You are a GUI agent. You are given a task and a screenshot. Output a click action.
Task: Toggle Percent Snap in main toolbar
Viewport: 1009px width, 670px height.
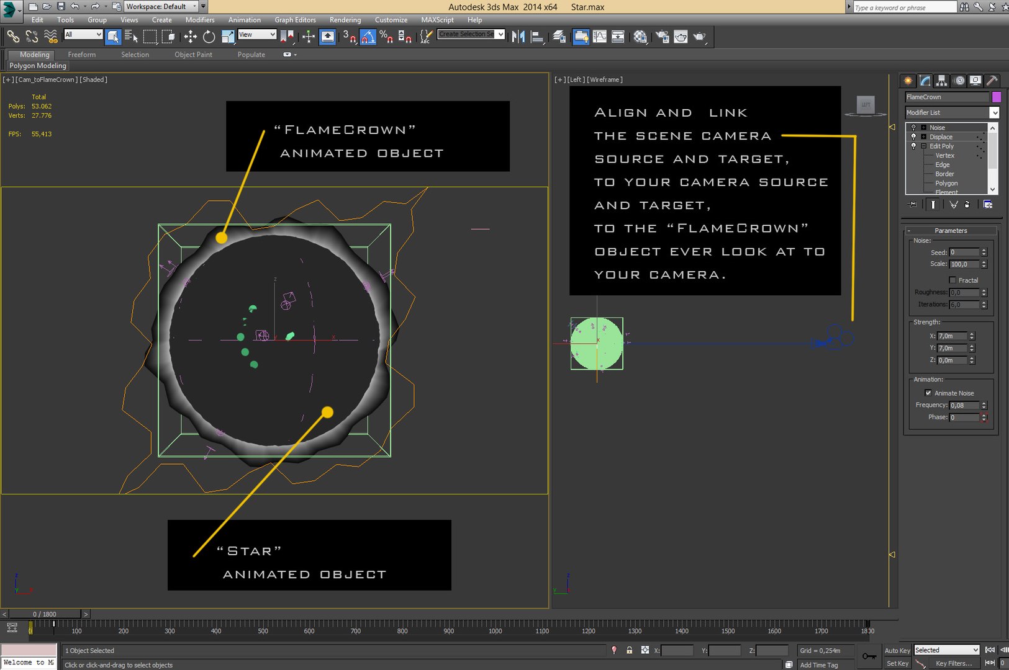click(x=386, y=37)
